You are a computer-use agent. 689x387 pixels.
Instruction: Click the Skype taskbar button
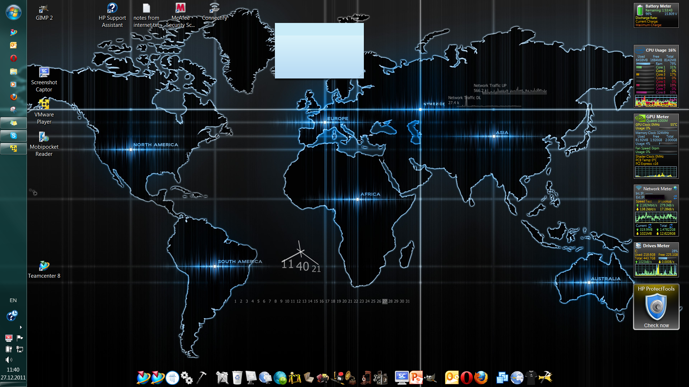13,136
